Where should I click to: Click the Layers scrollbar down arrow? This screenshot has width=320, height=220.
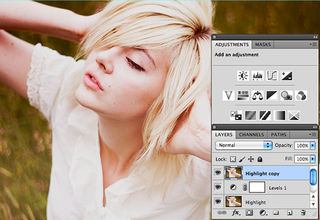314,204
